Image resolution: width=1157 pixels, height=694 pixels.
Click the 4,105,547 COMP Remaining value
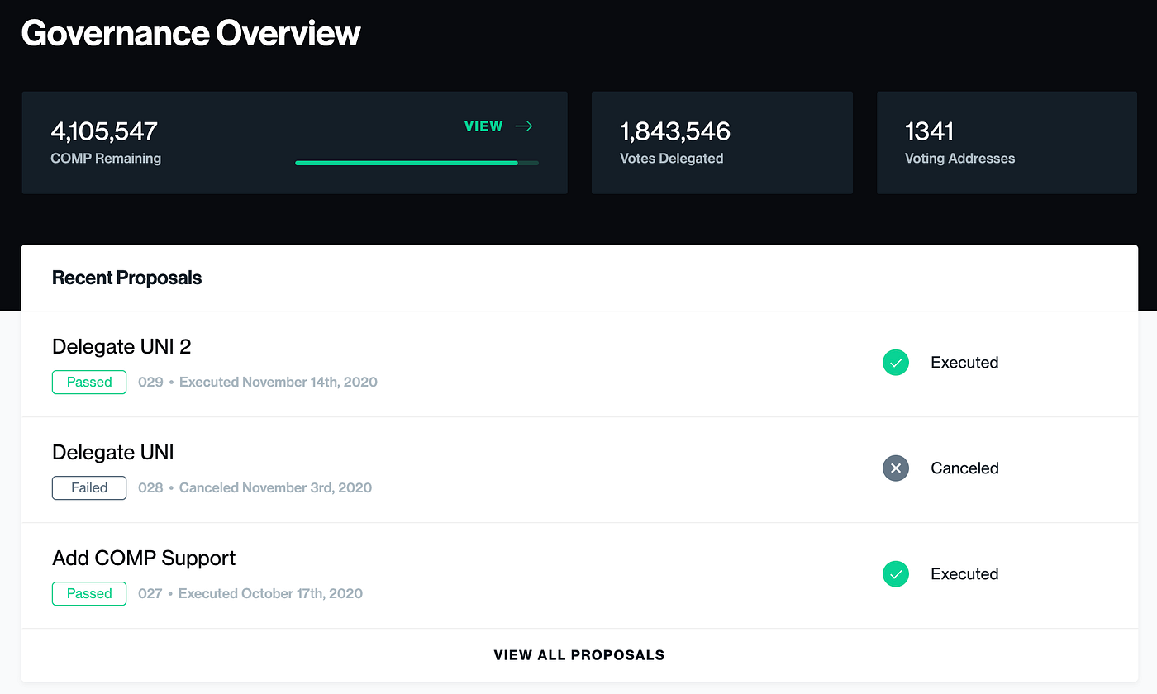pyautogui.click(x=104, y=131)
